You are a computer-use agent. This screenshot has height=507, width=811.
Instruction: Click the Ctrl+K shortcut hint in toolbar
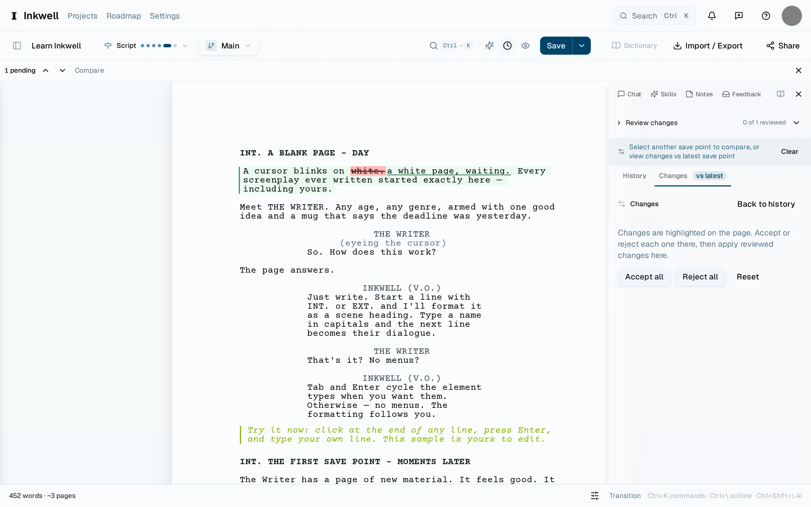tap(457, 46)
